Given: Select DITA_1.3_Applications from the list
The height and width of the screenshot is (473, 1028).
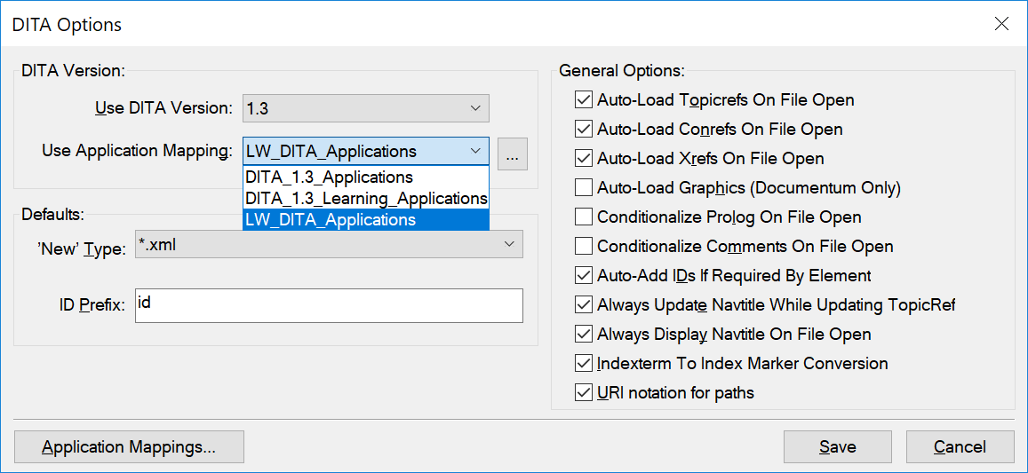Looking at the screenshot, I should (x=330, y=177).
